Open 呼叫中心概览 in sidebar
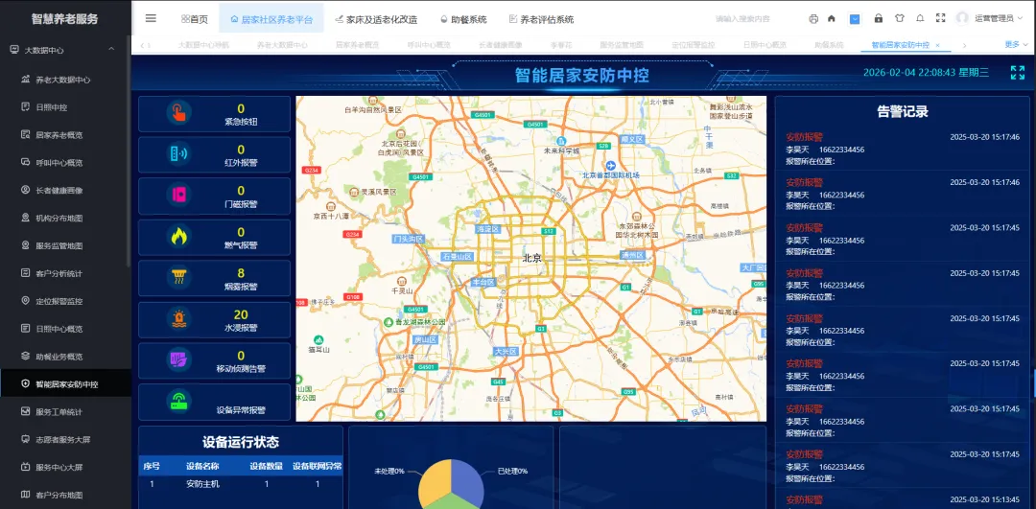 [x=66, y=162]
